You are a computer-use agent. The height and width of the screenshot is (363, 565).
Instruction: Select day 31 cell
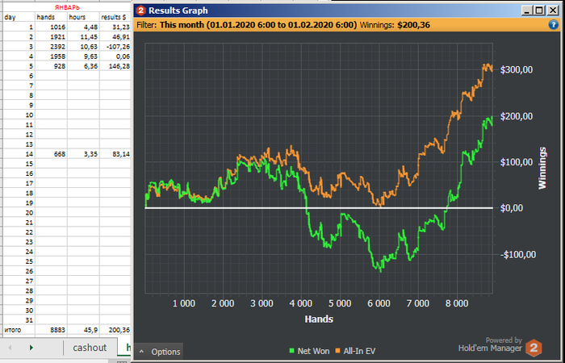click(x=19, y=320)
